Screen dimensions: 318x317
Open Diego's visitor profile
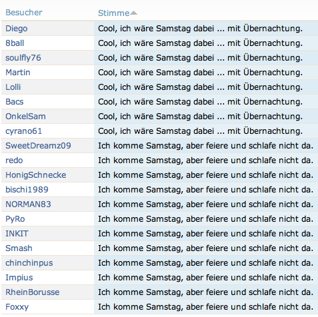tap(17, 29)
